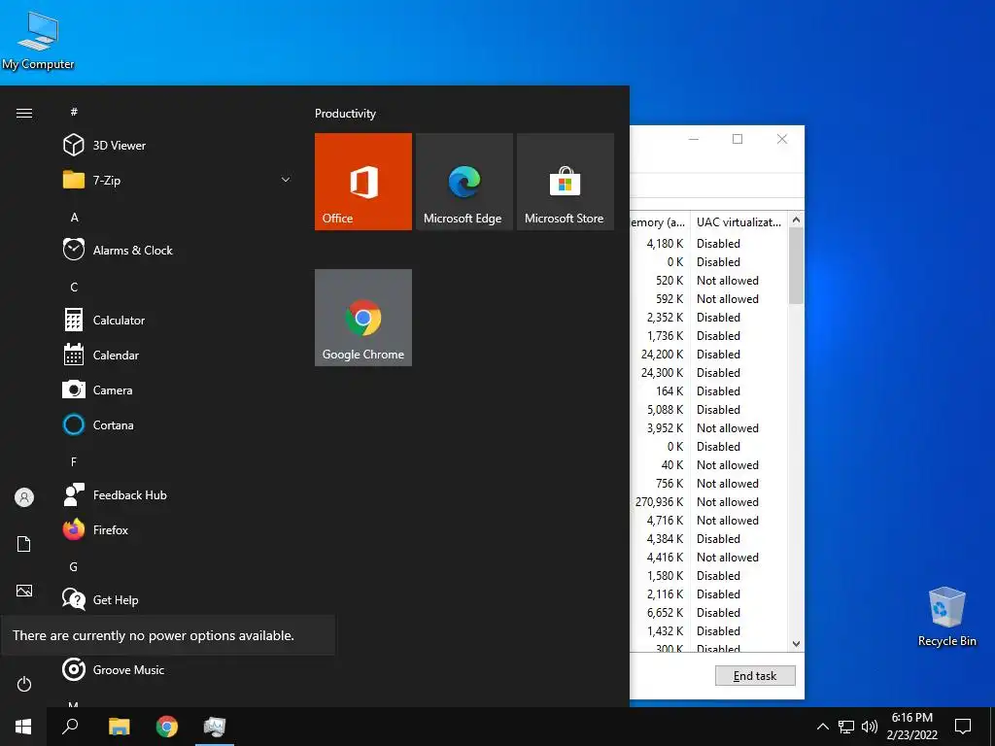Click the Productivity group title
The width and height of the screenshot is (995, 746).
pyautogui.click(x=345, y=114)
